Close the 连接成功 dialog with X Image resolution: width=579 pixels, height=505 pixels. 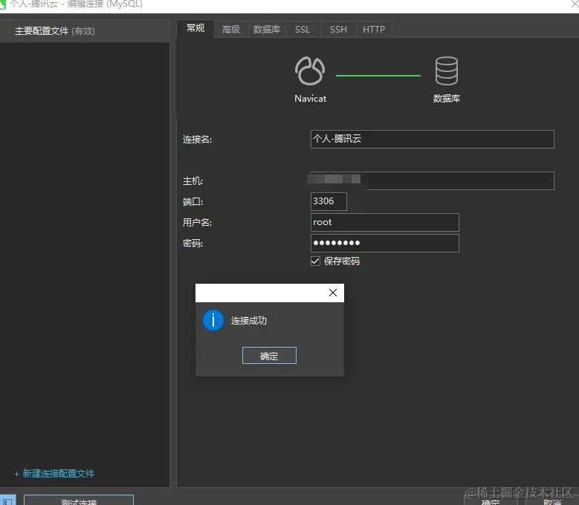(333, 293)
